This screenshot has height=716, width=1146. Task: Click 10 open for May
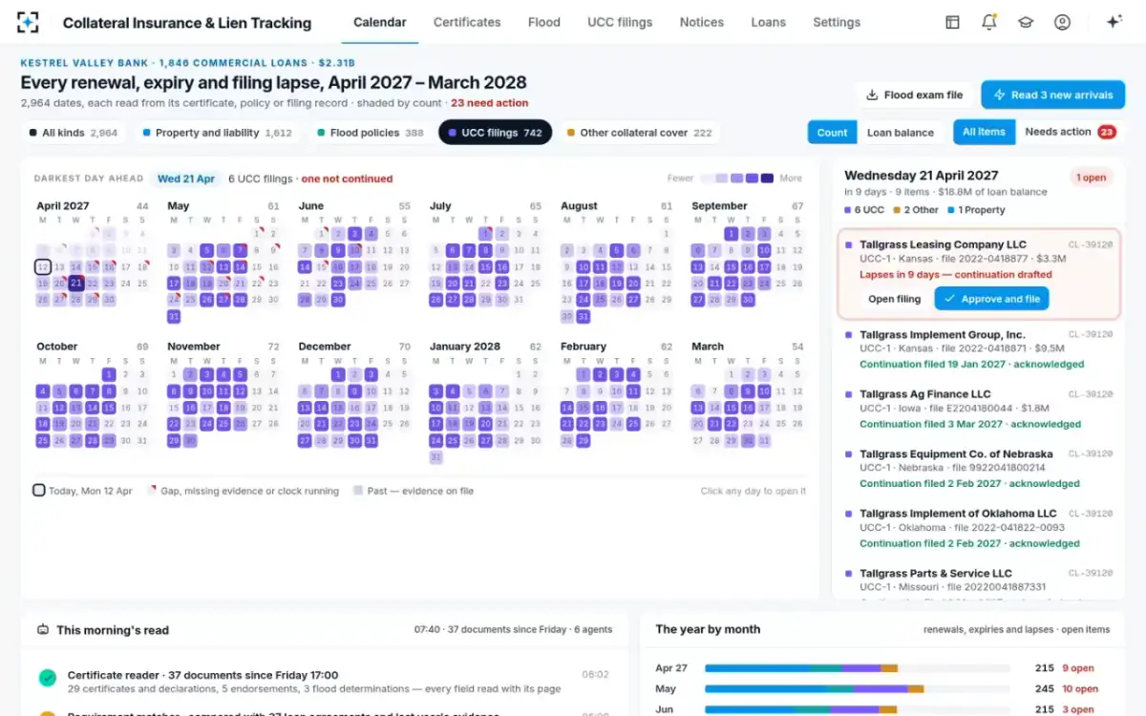(x=1080, y=688)
